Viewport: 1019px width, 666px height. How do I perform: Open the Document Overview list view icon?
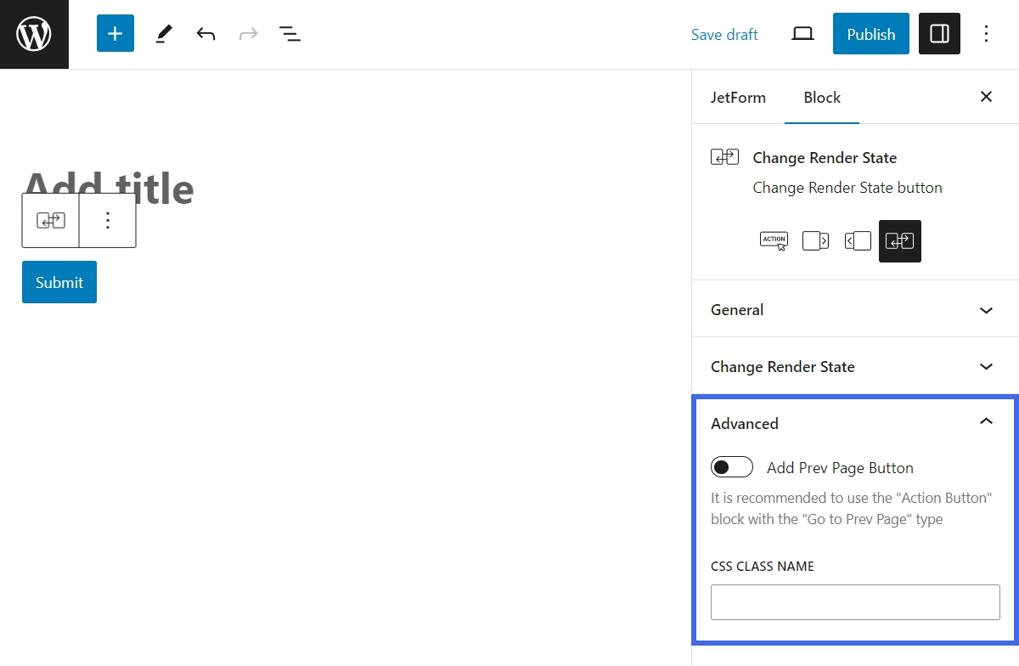290,33
